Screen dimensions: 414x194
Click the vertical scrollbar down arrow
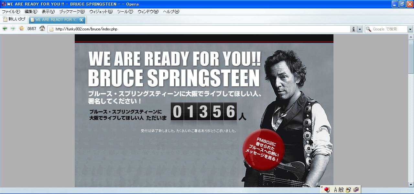click(411, 185)
